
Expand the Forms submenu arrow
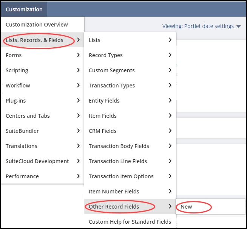coord(78,55)
